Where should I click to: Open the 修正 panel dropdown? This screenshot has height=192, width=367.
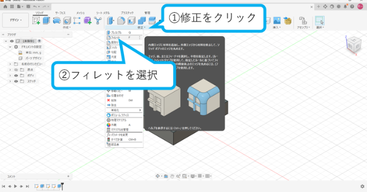click(x=141, y=27)
